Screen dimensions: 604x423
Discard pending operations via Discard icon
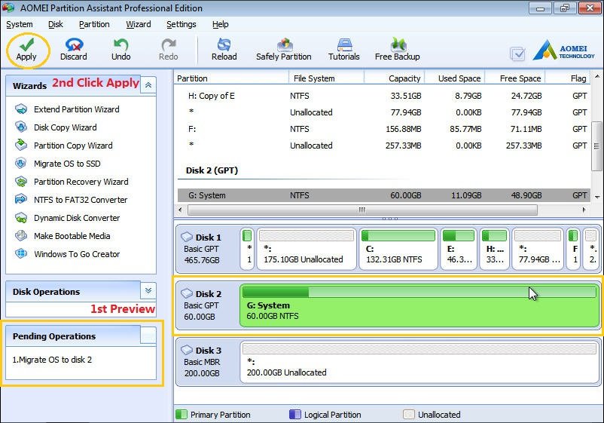pyautogui.click(x=74, y=44)
